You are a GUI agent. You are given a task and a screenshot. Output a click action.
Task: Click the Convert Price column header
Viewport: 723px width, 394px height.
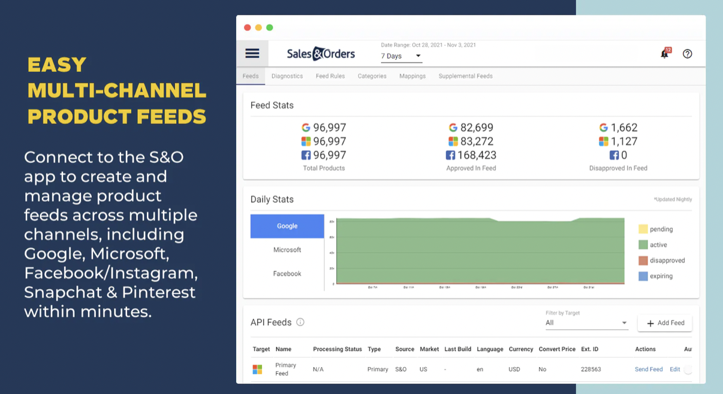tap(557, 349)
